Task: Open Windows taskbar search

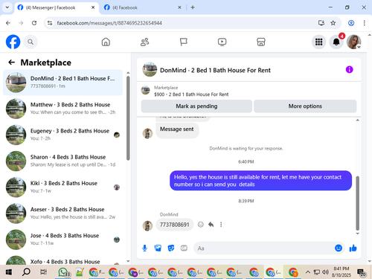Action: pos(26,272)
